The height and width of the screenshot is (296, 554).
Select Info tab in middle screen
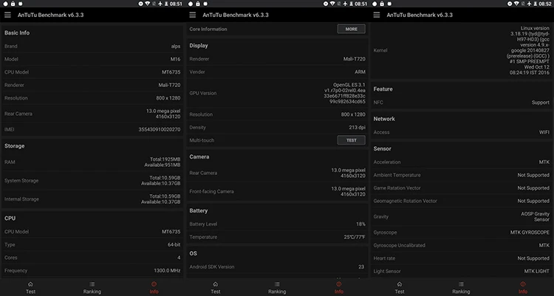[x=339, y=288]
